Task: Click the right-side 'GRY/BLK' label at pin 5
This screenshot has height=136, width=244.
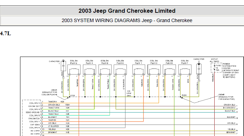Action: point(231,123)
